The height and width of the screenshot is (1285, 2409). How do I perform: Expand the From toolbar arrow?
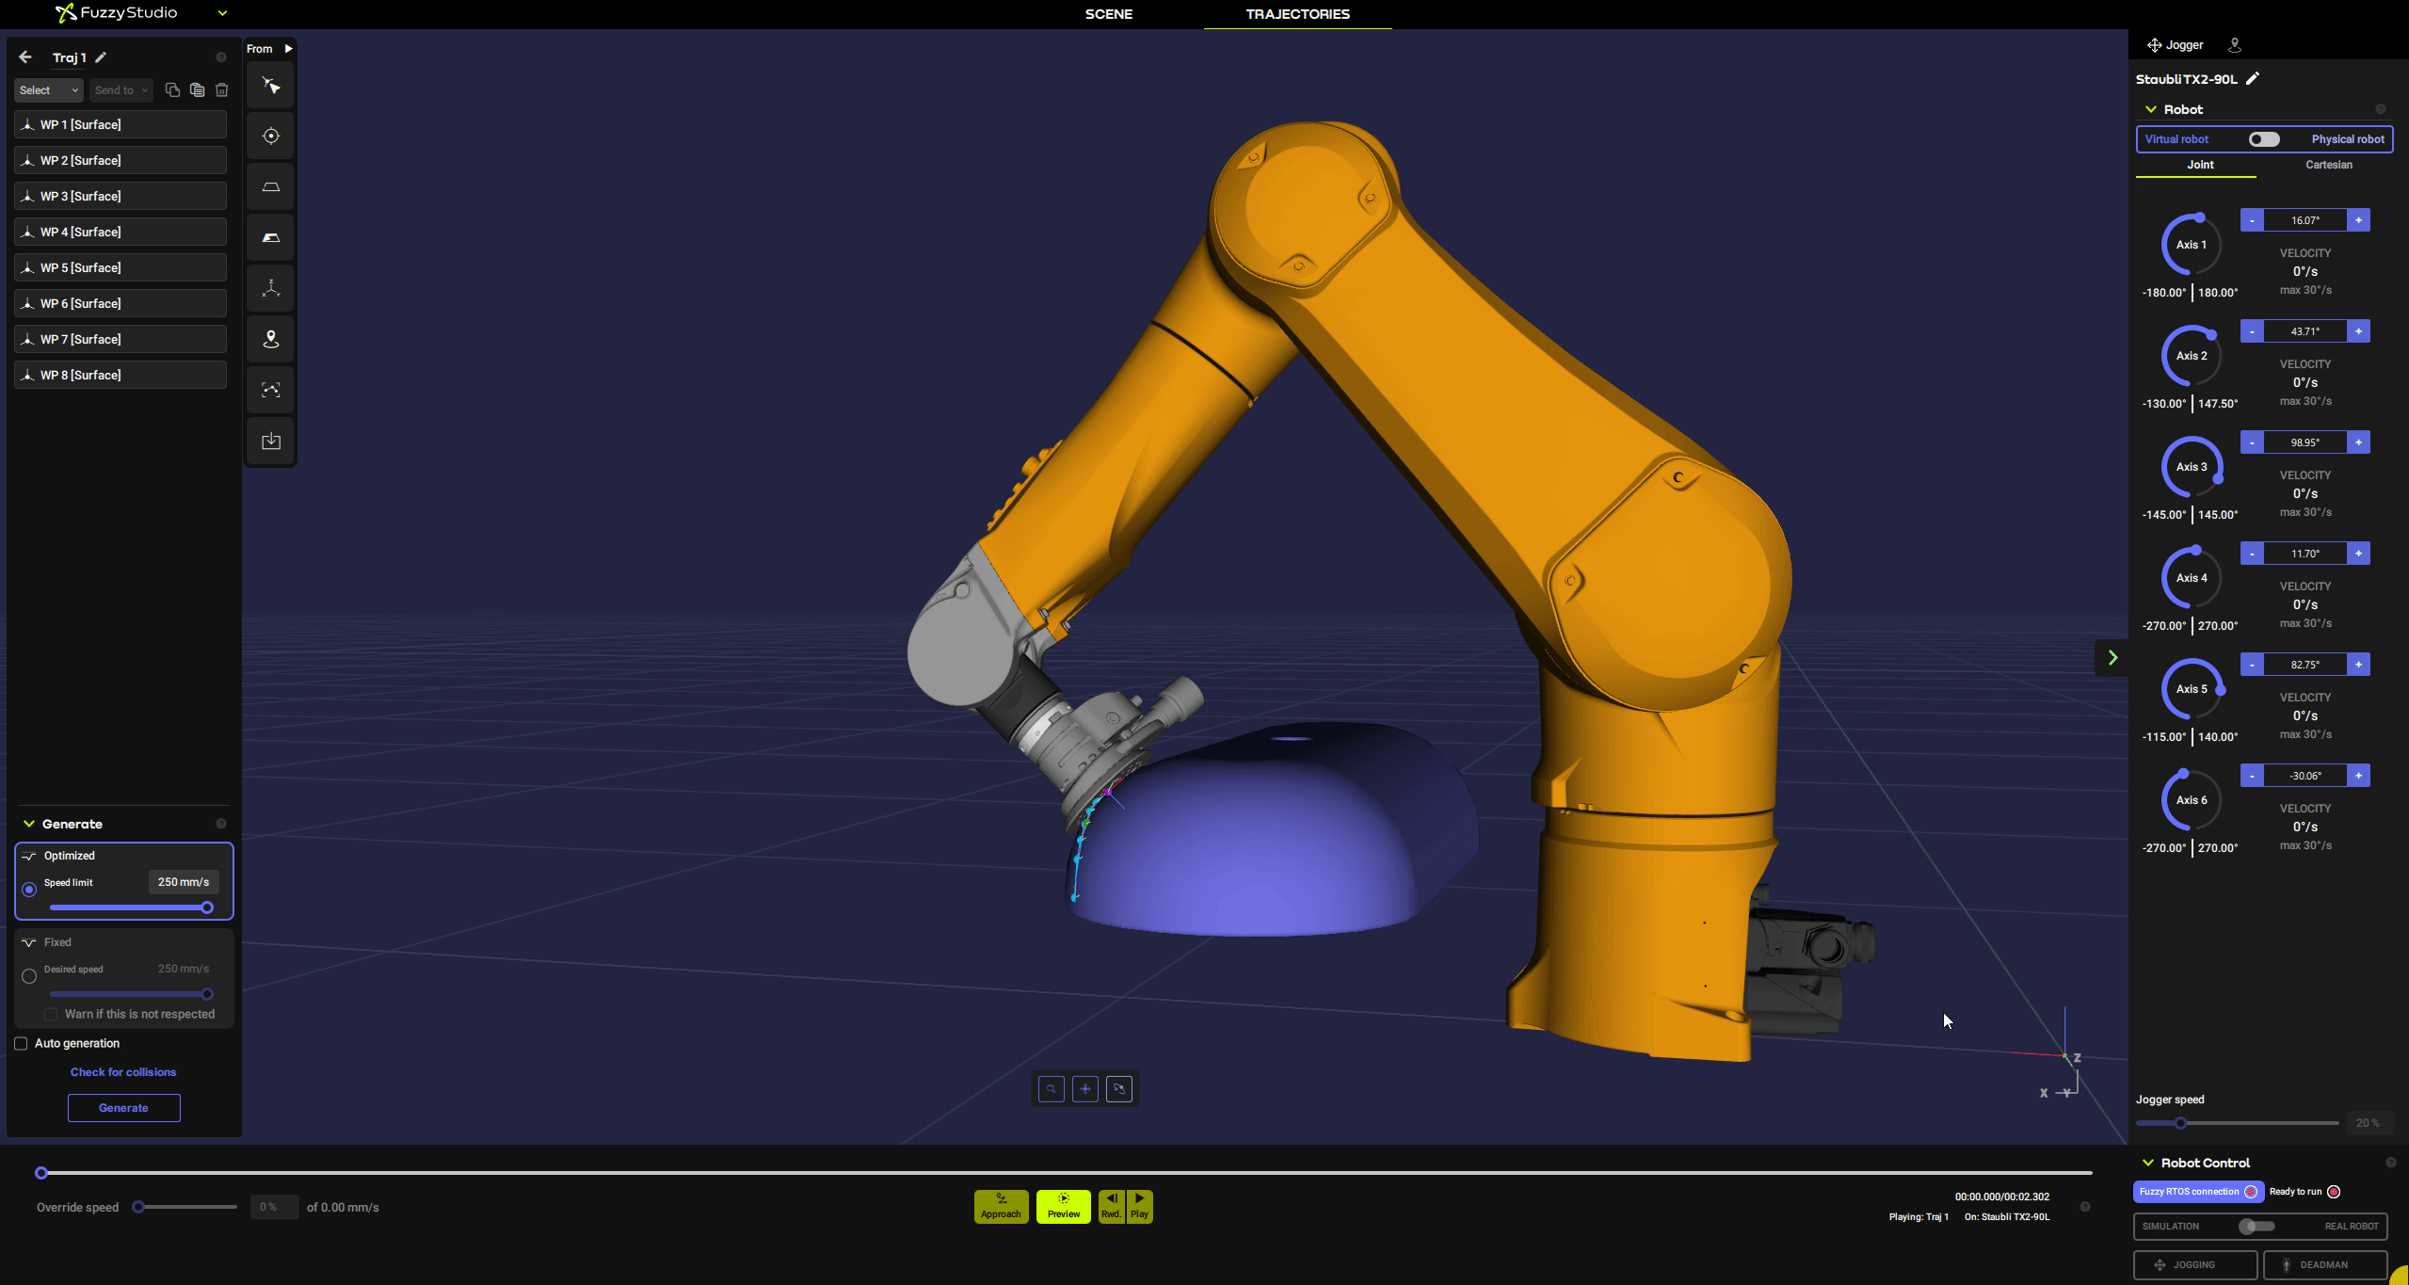click(289, 49)
